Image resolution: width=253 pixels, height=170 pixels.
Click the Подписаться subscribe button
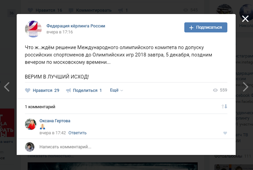pyautogui.click(x=206, y=27)
